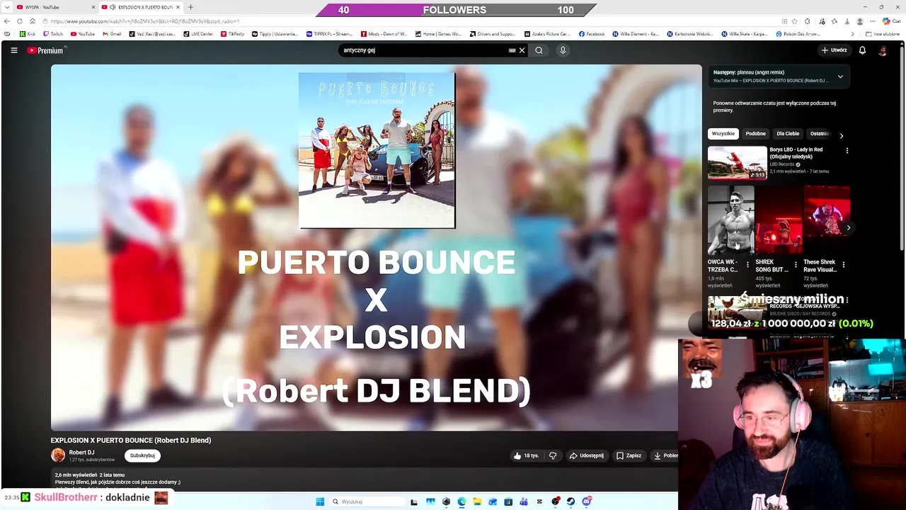
Task: Click the video title EXPLOSION X PUERTO BOUNCE
Action: (x=131, y=440)
